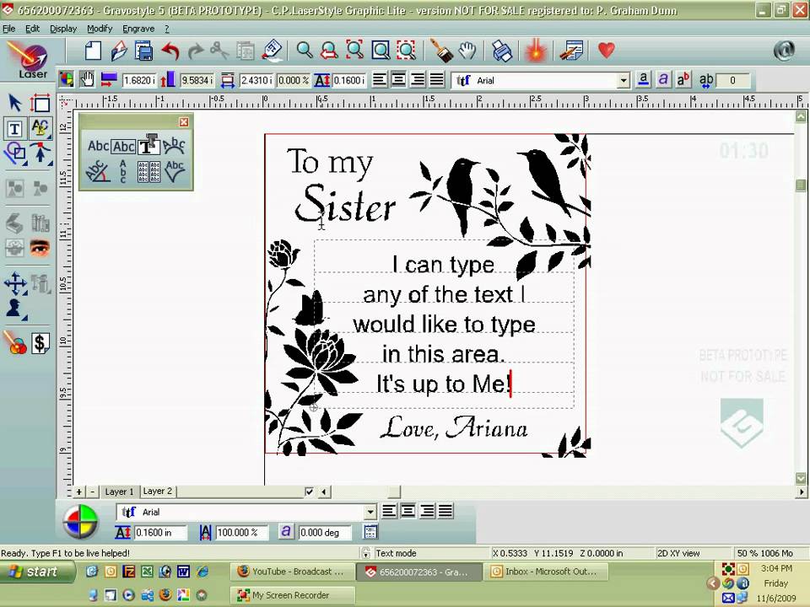The image size is (810, 607).
Task: Open File menu
Action: 8,29
